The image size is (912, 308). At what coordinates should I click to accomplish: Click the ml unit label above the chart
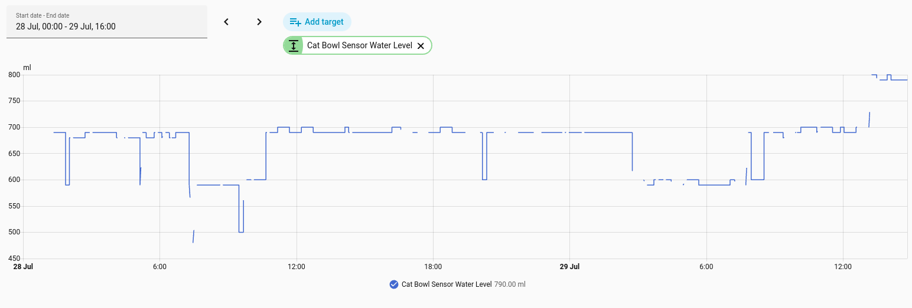click(x=27, y=68)
